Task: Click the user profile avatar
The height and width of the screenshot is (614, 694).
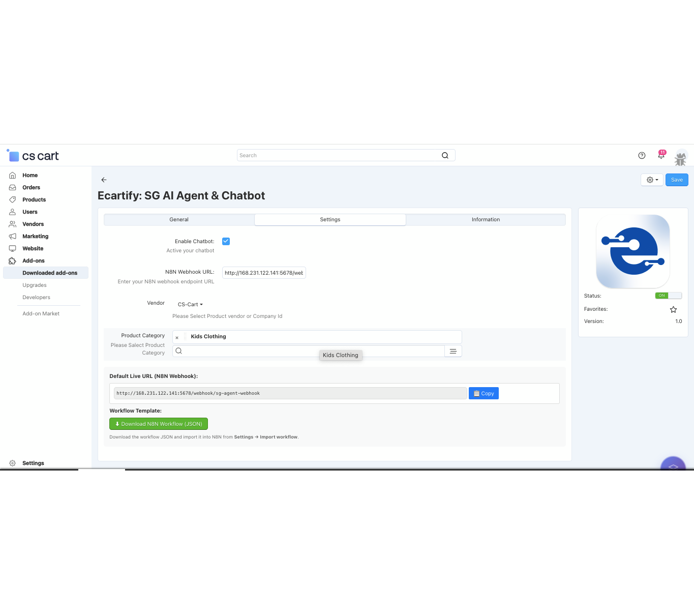Action: (680, 157)
